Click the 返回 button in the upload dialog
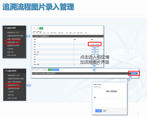Image resolution: width=147 pixels, height=117 pixels. point(104,111)
